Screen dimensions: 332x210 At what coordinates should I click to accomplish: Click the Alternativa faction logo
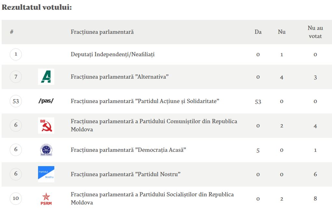coord(46,77)
